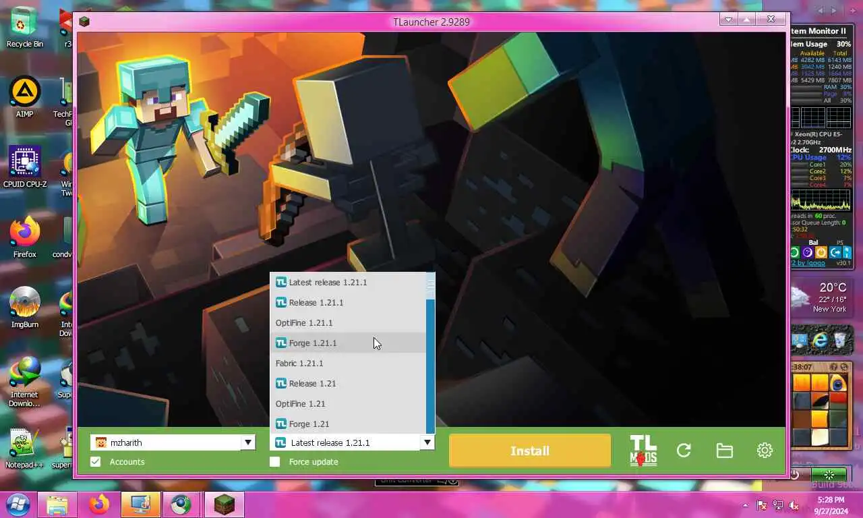The height and width of the screenshot is (518, 863).
Task: Click the green button beside the gadget power button
Action: coord(829,476)
